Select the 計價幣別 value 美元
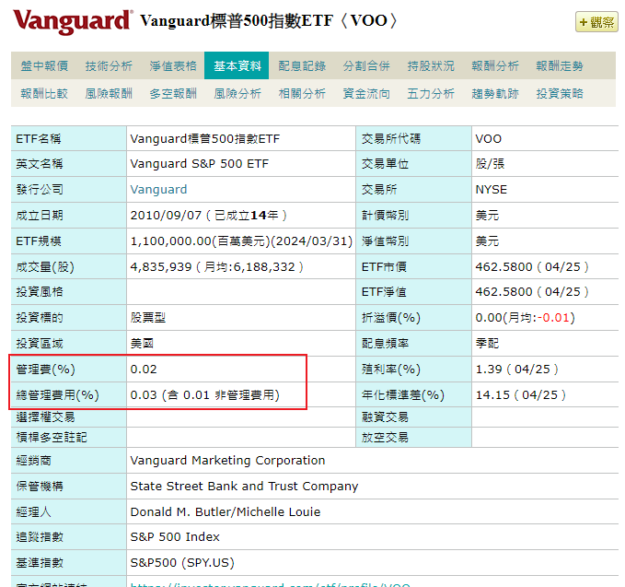 click(487, 215)
